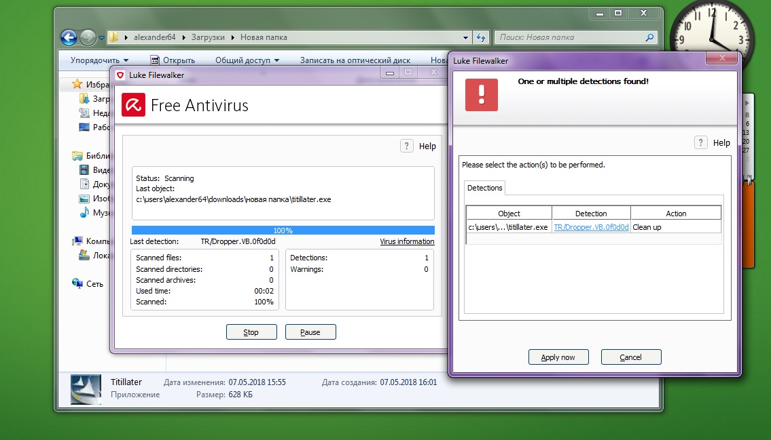Click the folder icon in address bar

[114, 37]
